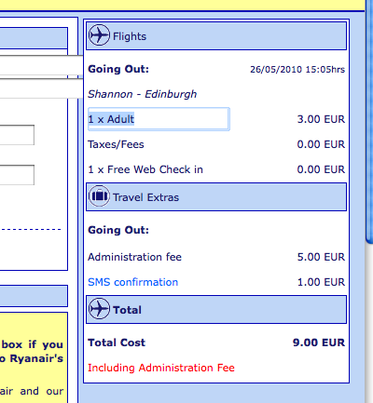Click the Total section header bar
Screen dimensions: 373x403
216,310
